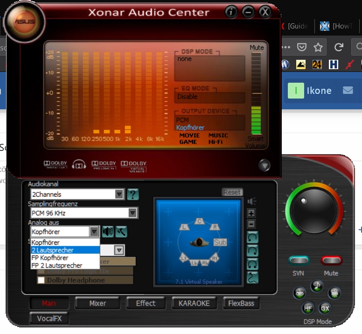
Task: Open the Audiokanal 2Channels dropdown
Action: (77, 194)
